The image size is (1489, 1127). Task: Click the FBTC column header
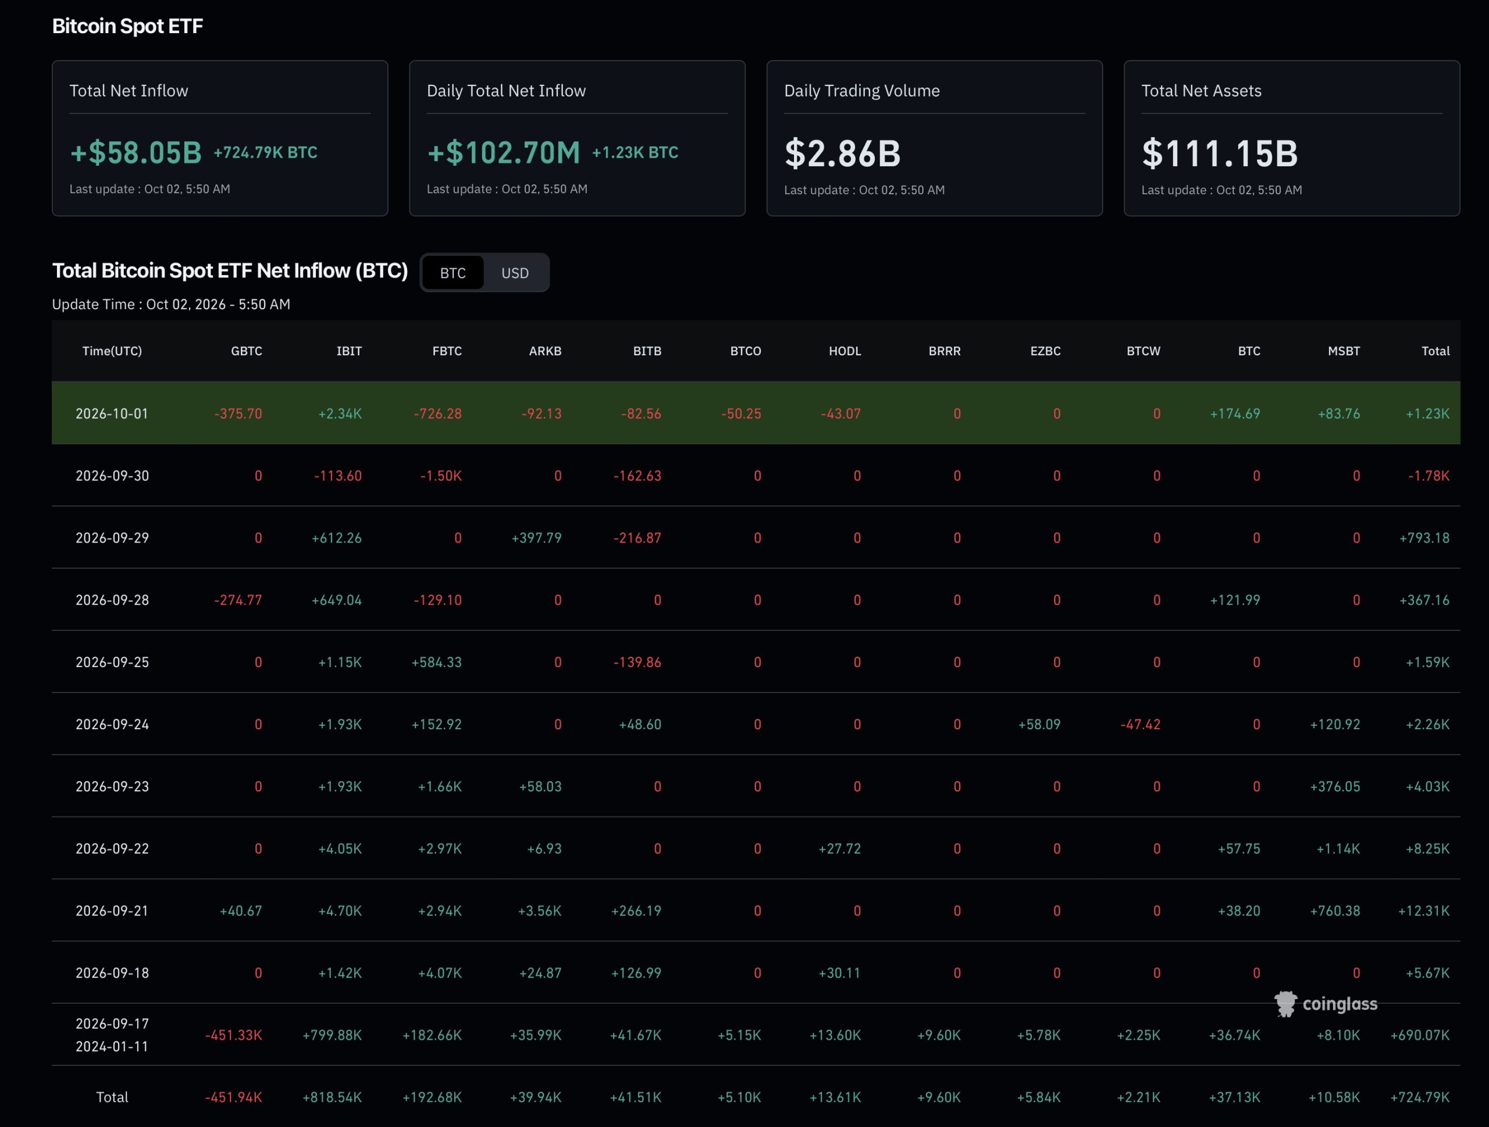(x=447, y=351)
